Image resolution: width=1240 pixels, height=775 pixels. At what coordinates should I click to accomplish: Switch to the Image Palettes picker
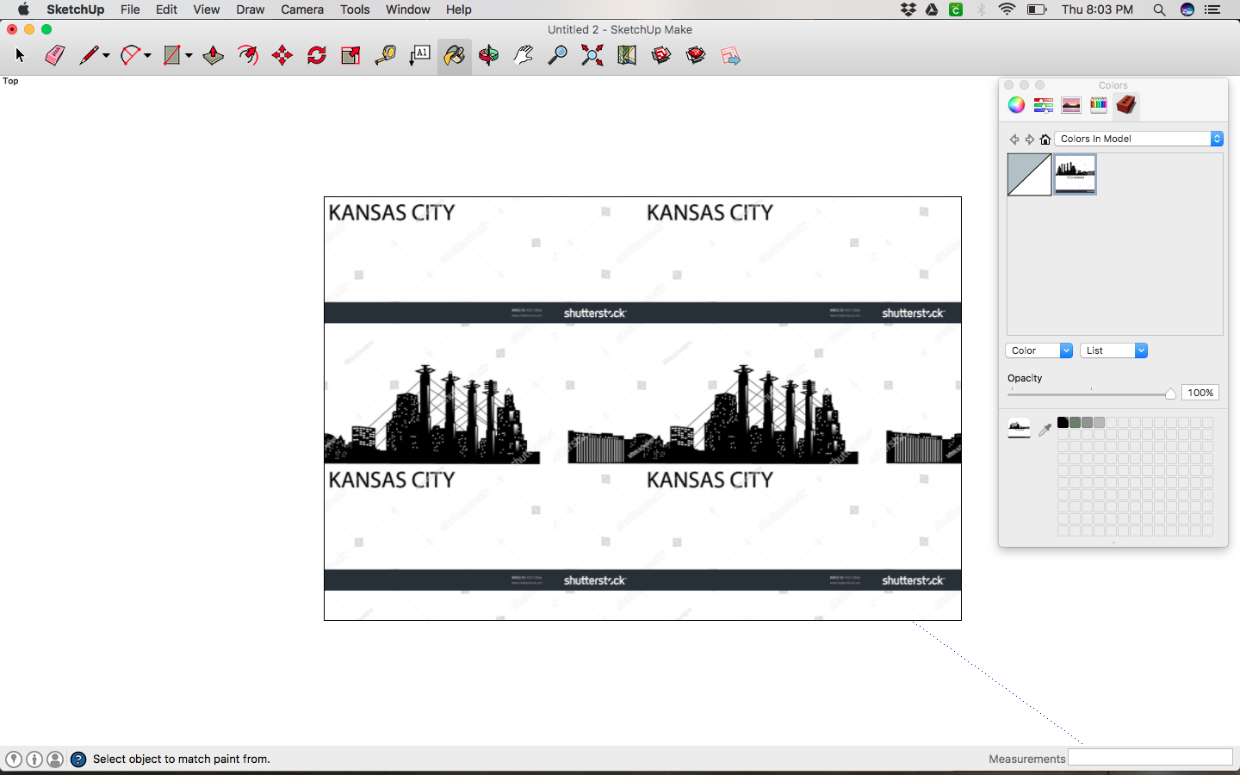1071,105
